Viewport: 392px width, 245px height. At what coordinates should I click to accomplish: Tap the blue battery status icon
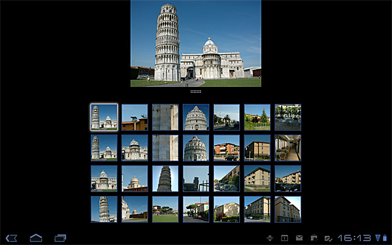coord(385,238)
